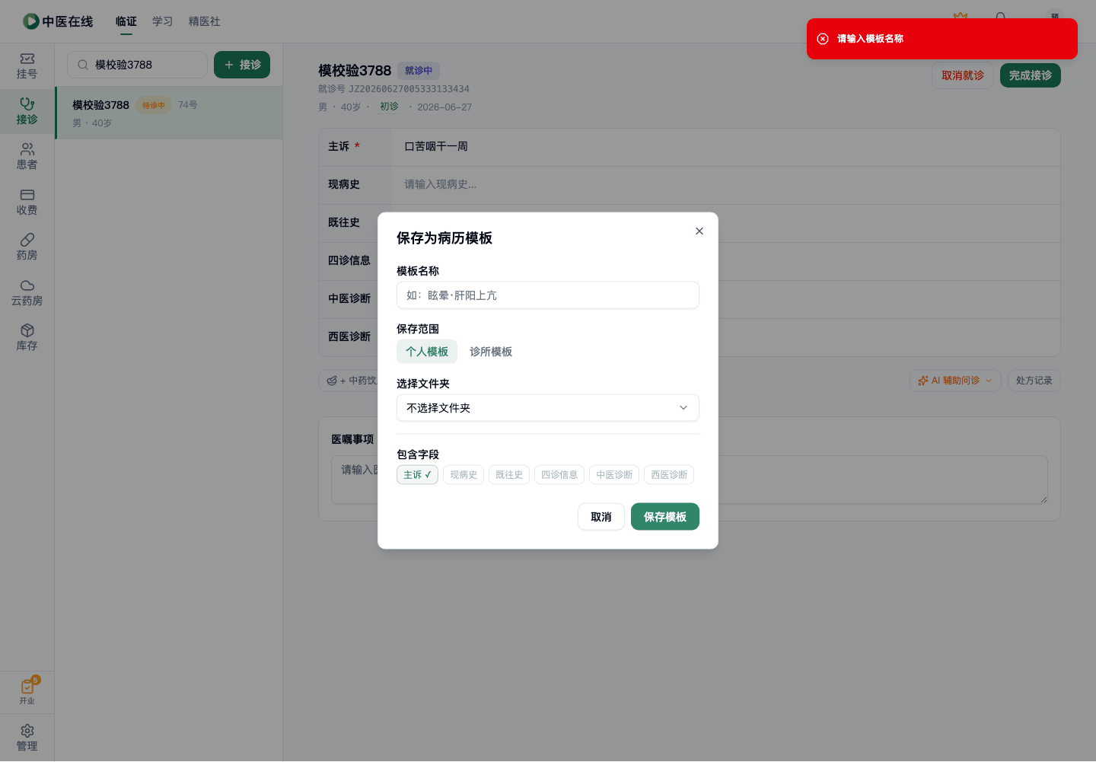
Task: Click the green + 接诊 button
Action: (242, 65)
